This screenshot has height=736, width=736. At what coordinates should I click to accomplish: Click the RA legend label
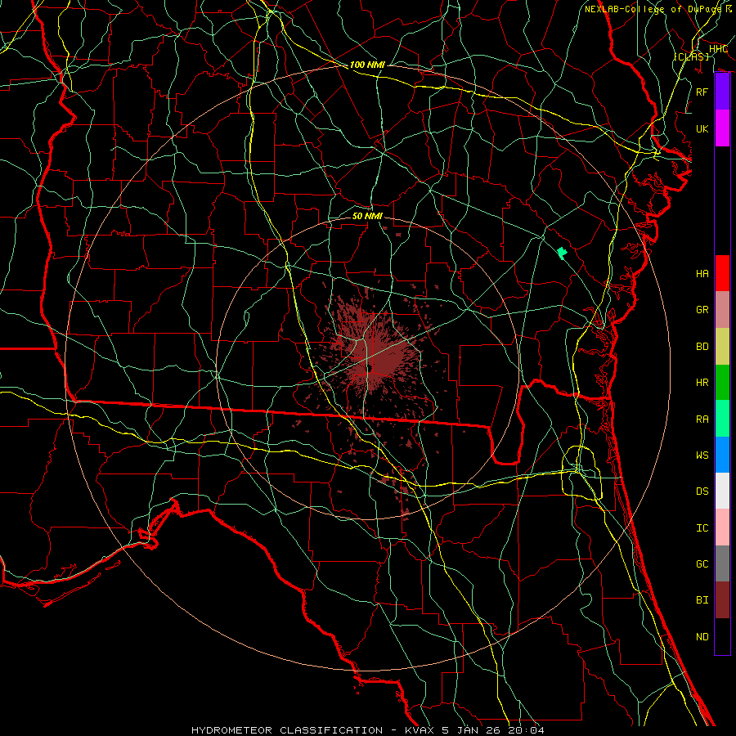tap(702, 420)
